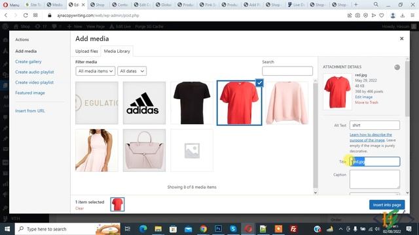Click the Caption text area
Screen dimensions: 419x235
pyautogui.click(x=374, y=180)
